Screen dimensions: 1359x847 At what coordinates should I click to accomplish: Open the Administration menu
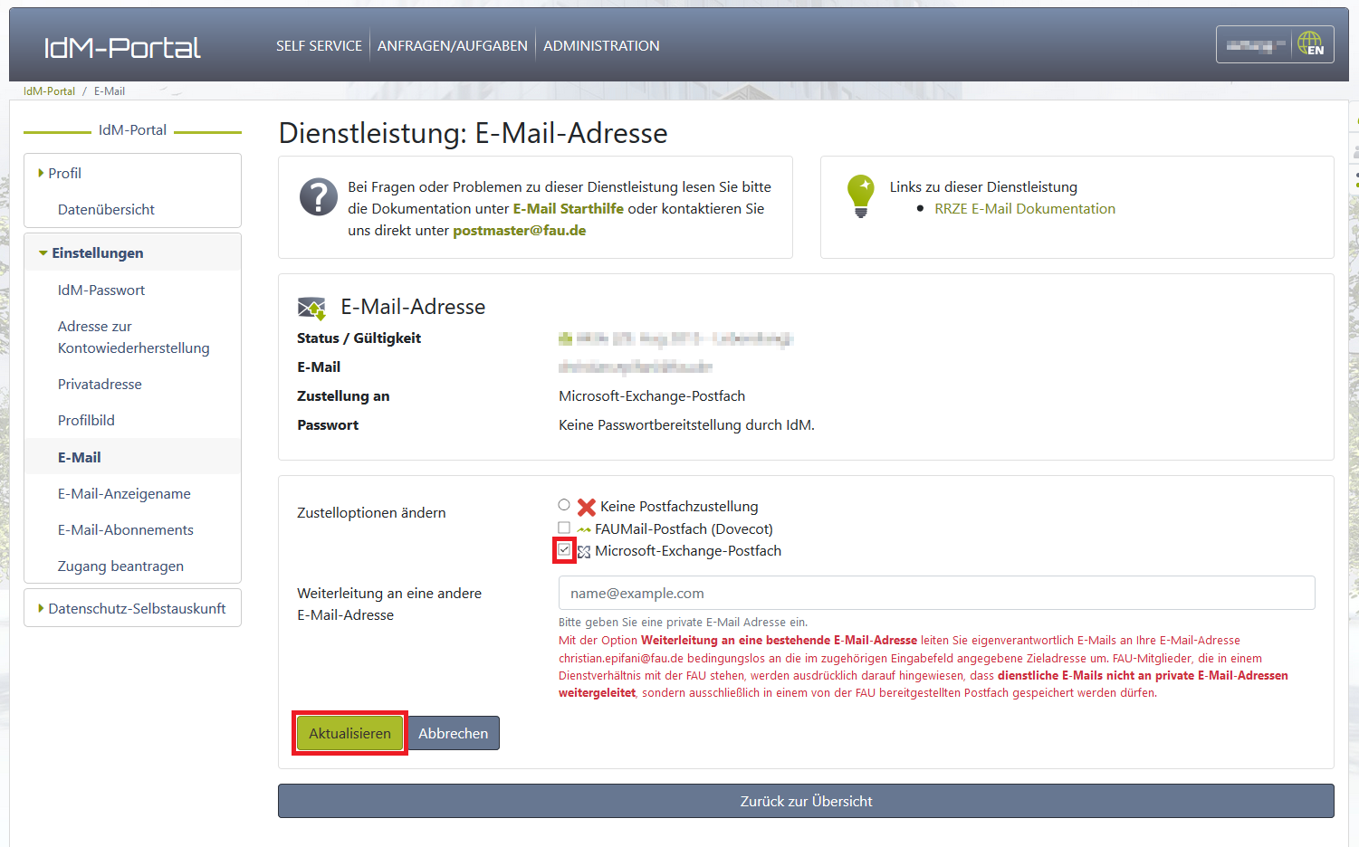tap(601, 45)
